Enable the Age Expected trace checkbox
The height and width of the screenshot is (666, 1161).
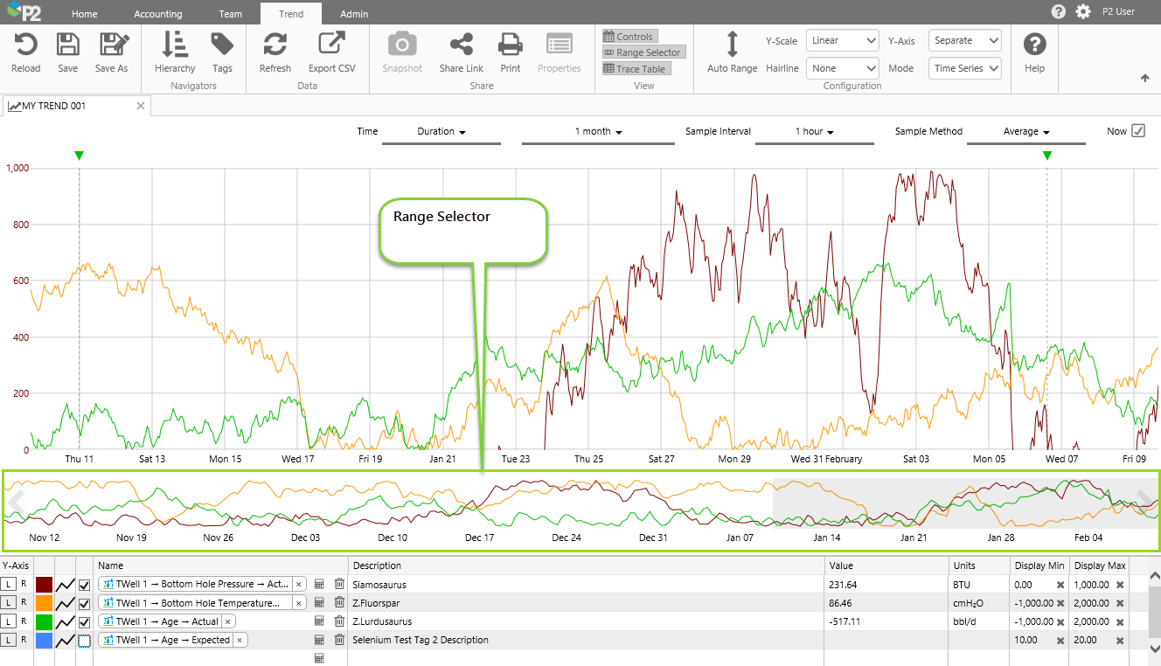tap(84, 641)
